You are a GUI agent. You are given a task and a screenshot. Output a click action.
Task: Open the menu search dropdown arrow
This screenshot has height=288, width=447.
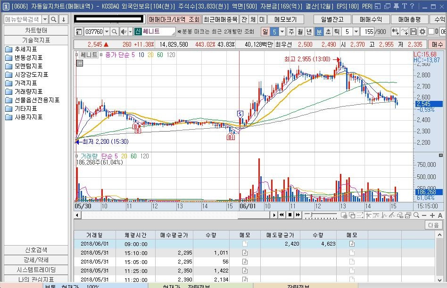pos(45,19)
